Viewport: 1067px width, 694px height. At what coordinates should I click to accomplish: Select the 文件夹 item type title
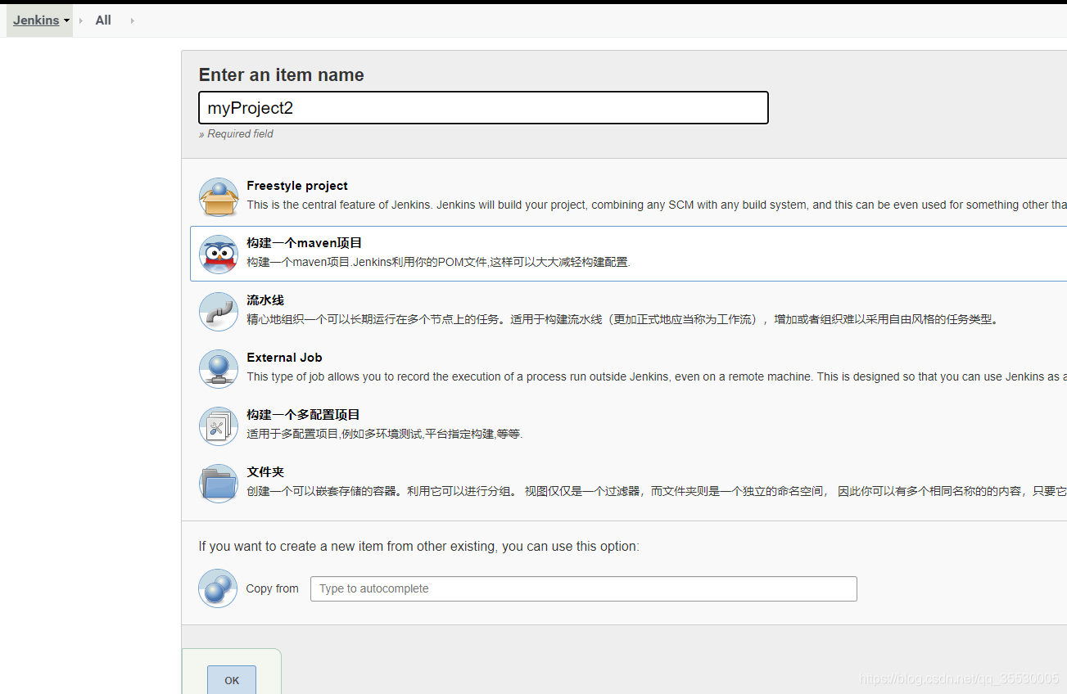(x=265, y=472)
